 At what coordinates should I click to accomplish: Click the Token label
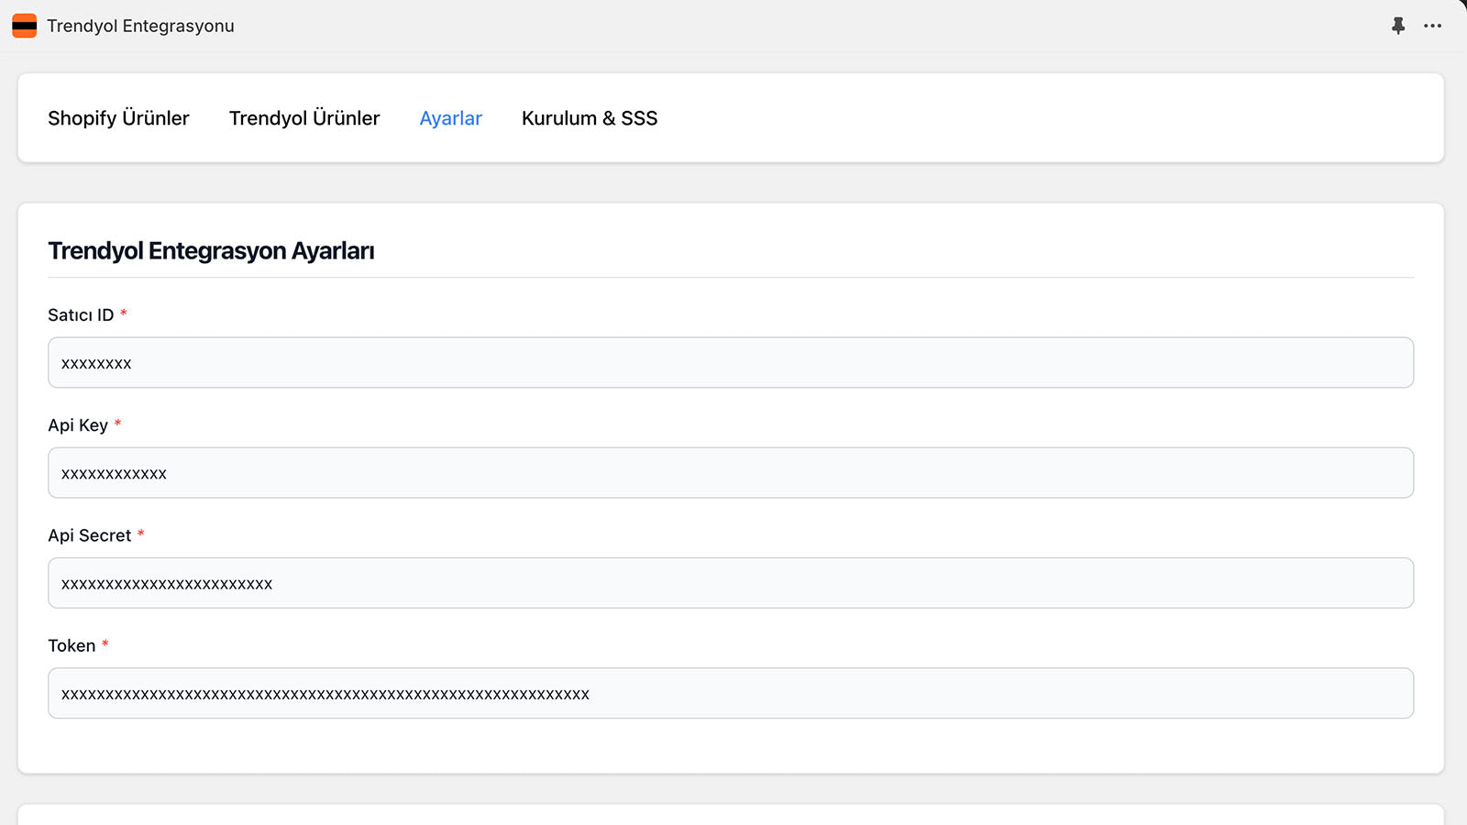(x=72, y=645)
